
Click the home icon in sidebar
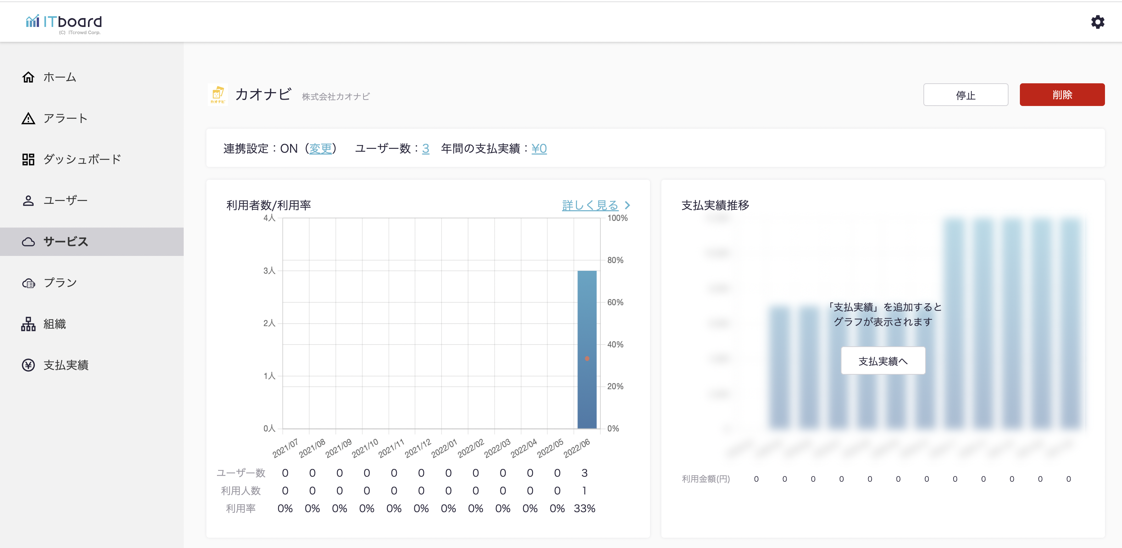click(x=28, y=77)
